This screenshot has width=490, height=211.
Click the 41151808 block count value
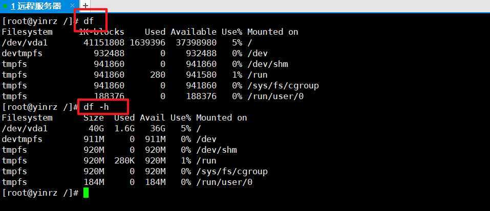(104, 42)
